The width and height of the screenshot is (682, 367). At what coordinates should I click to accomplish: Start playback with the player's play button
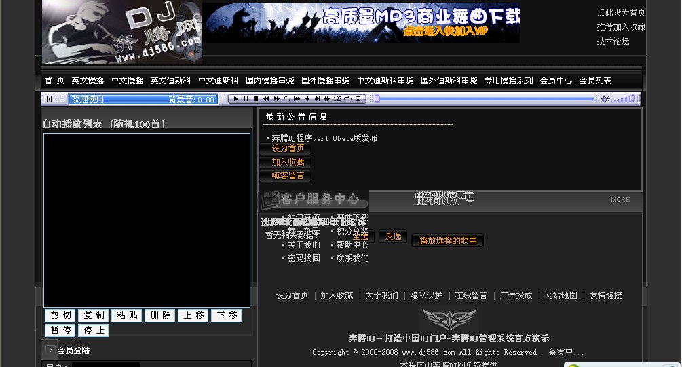[235, 99]
